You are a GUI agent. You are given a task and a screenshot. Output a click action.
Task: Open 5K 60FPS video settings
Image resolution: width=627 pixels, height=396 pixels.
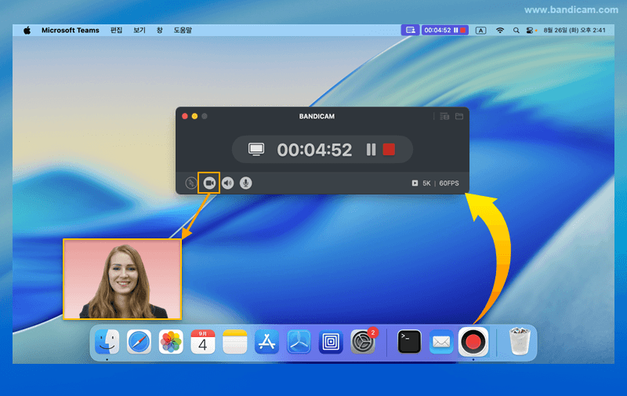436,183
